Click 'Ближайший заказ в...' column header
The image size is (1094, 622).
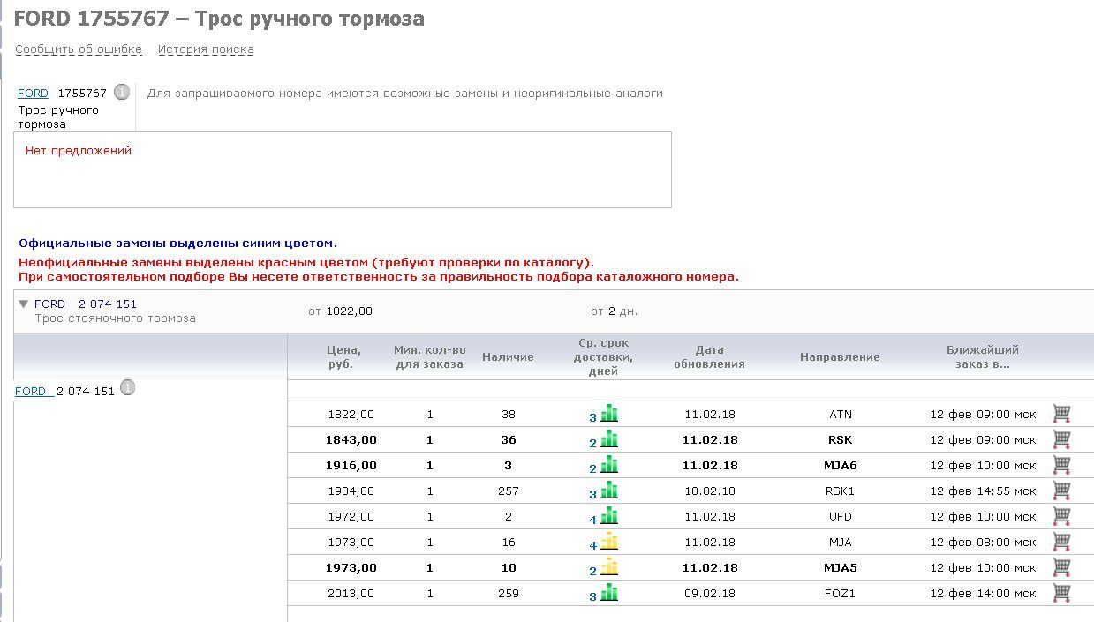[983, 356]
